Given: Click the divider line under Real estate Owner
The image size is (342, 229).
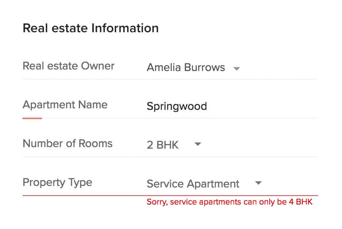Looking at the screenshot, I should [170, 79].
